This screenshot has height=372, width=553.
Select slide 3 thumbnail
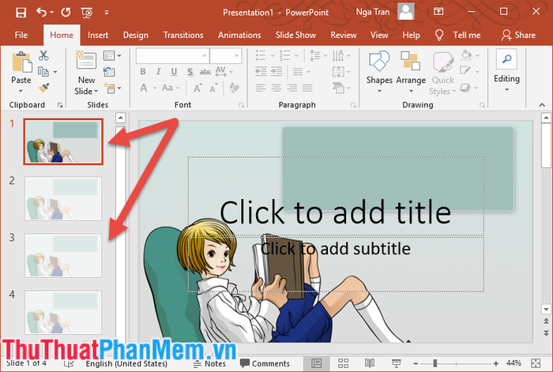pos(63,256)
